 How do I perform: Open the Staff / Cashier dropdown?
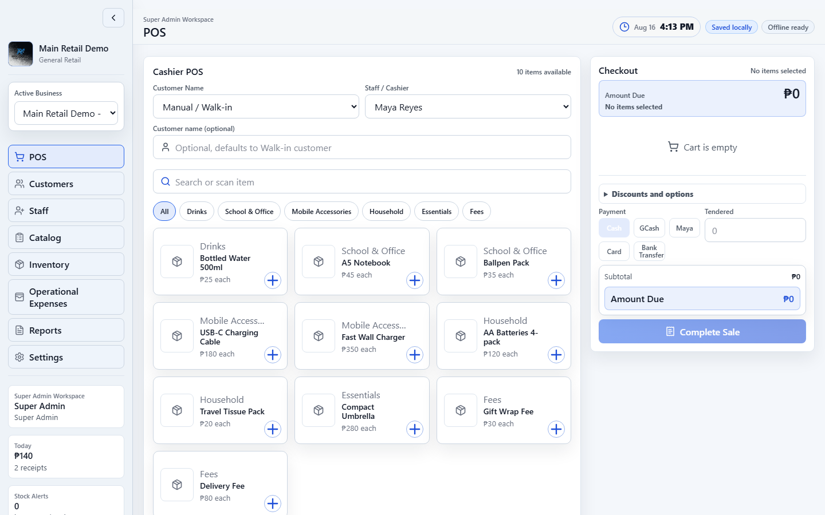[x=468, y=107]
